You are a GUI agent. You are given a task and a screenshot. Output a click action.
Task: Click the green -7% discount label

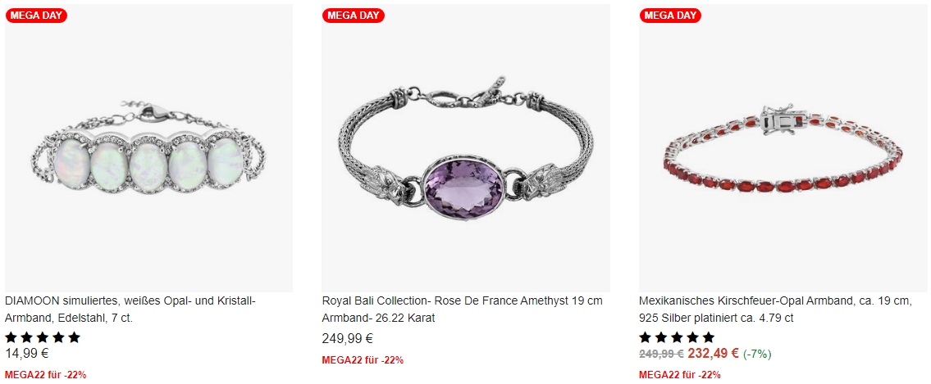757,355
